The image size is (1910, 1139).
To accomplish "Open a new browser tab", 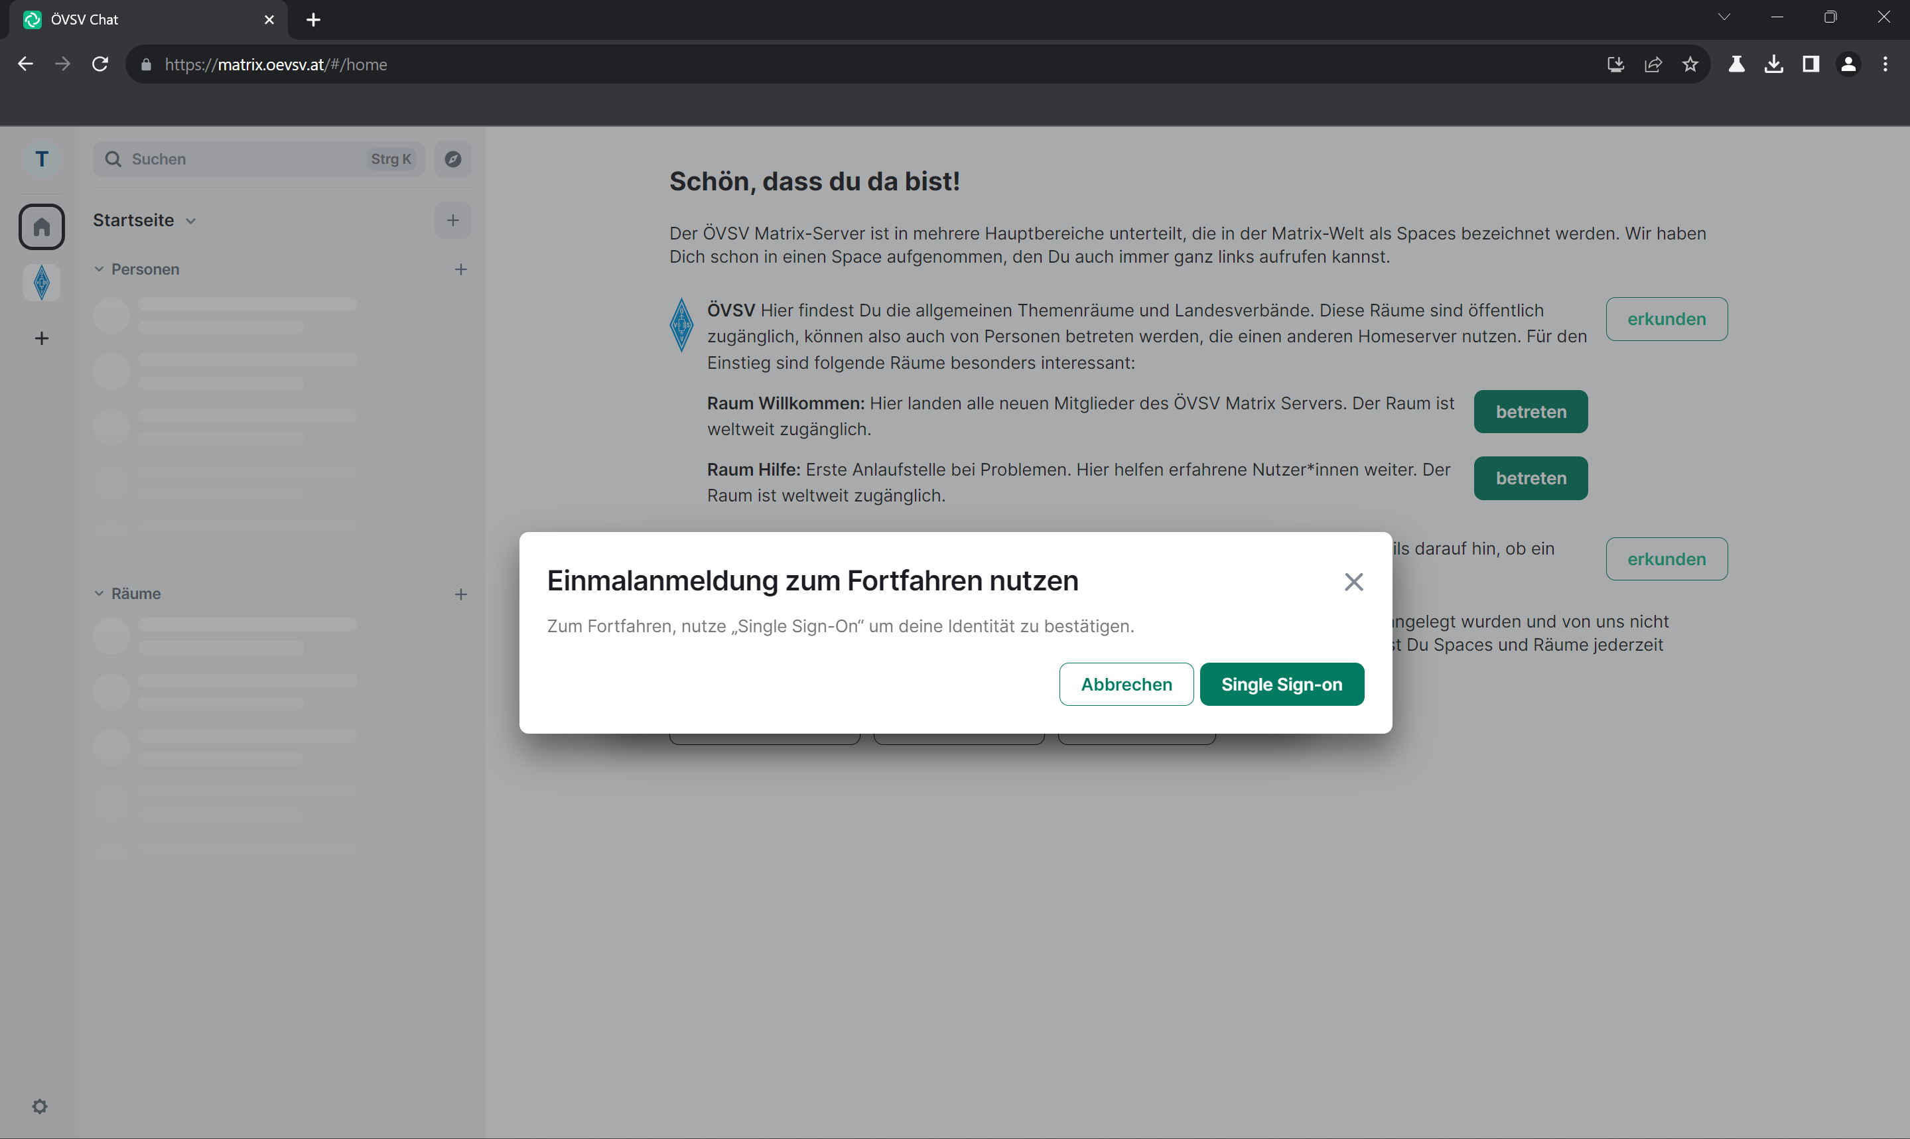I will point(313,20).
